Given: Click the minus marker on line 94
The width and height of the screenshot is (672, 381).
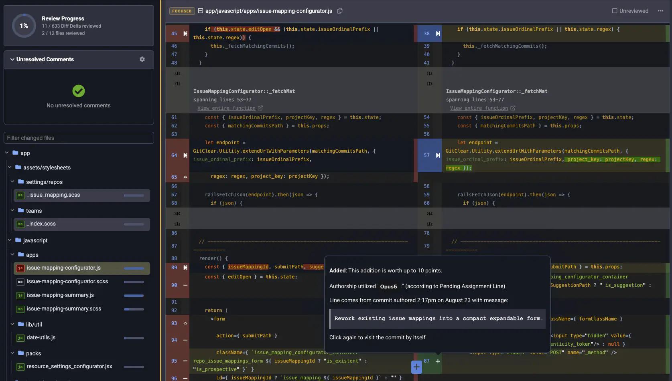Looking at the screenshot, I should [185, 340].
